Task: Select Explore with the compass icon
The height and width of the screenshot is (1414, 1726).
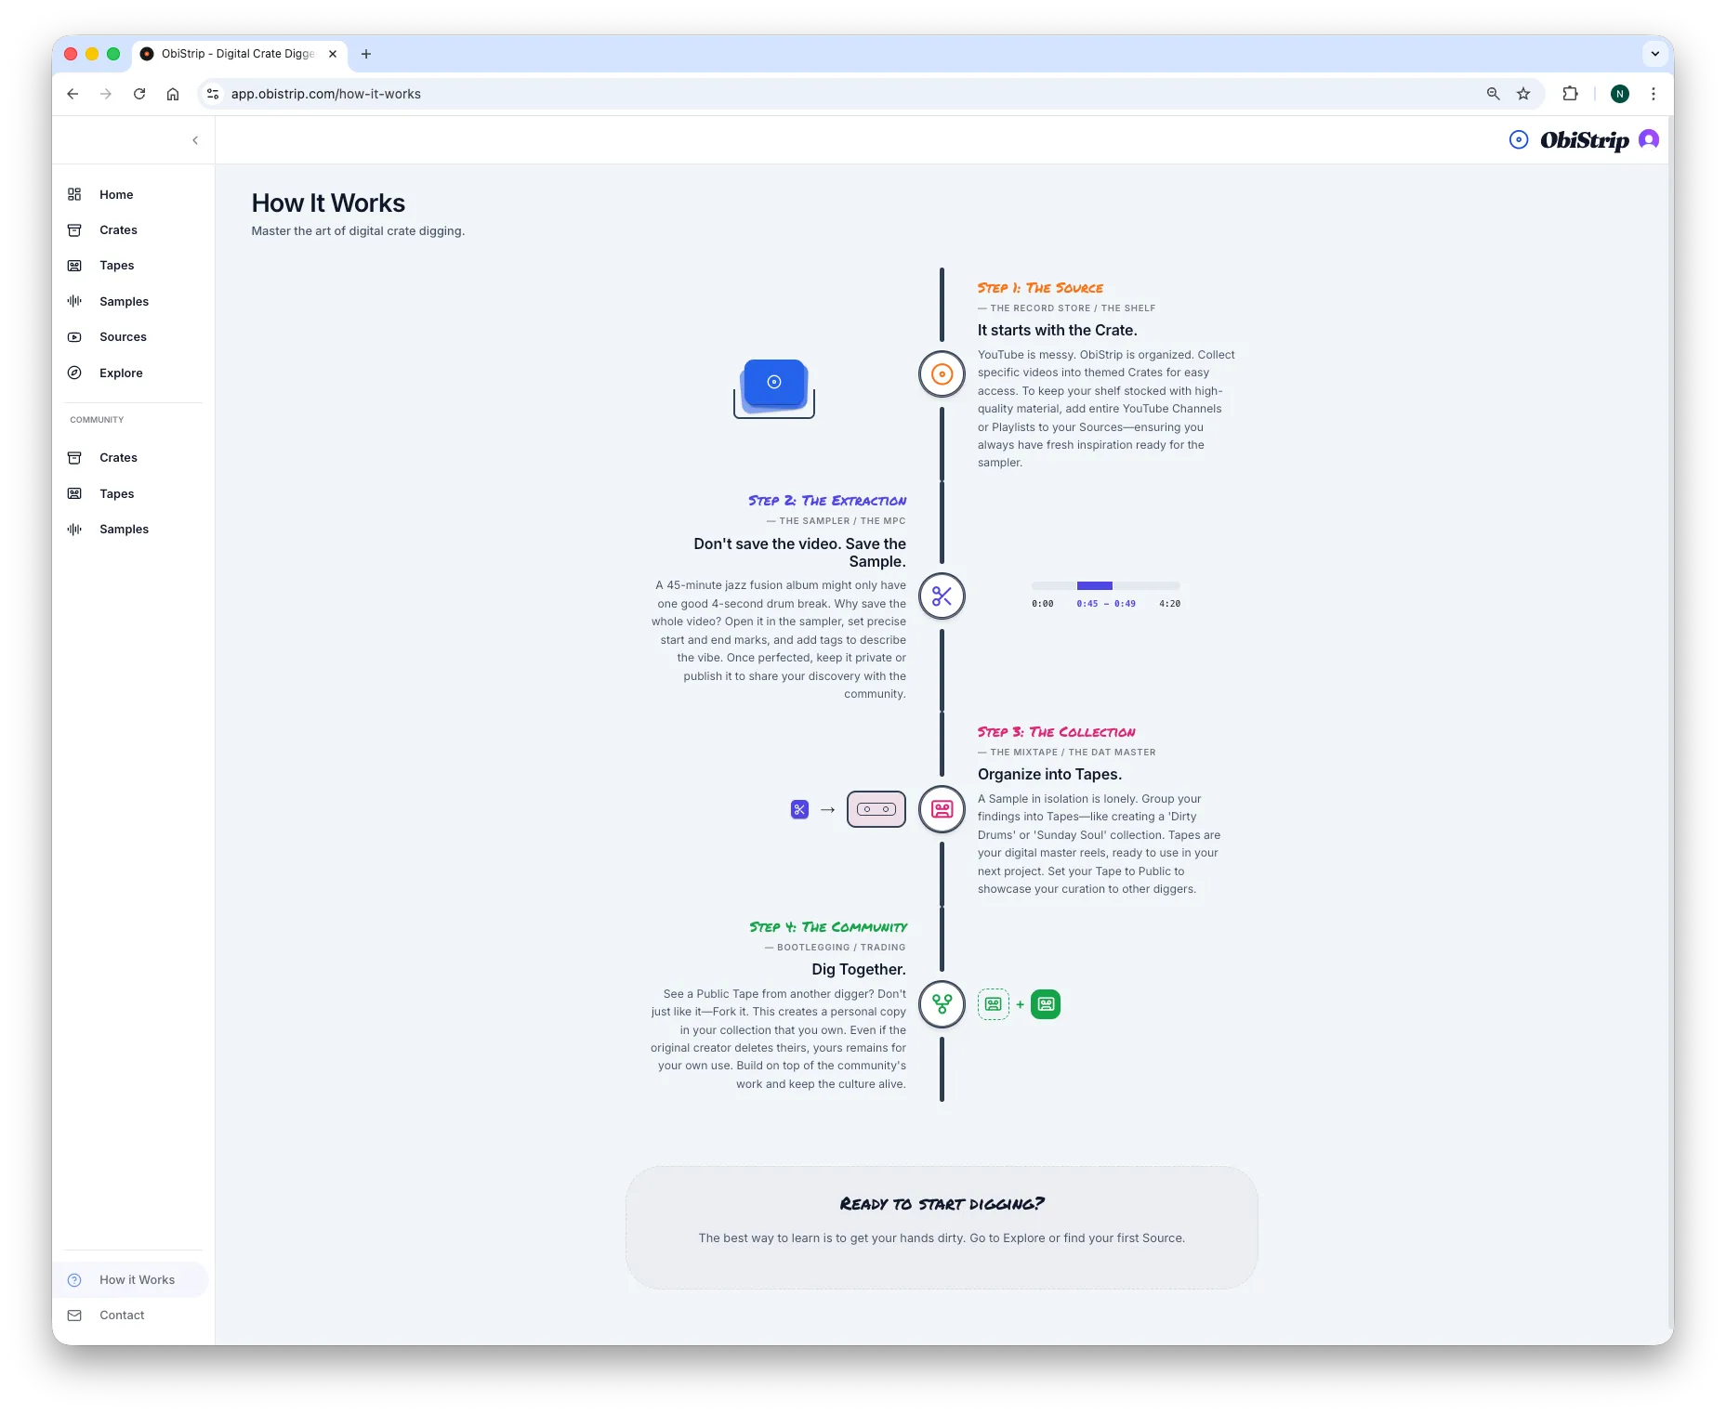Action: pos(120,373)
